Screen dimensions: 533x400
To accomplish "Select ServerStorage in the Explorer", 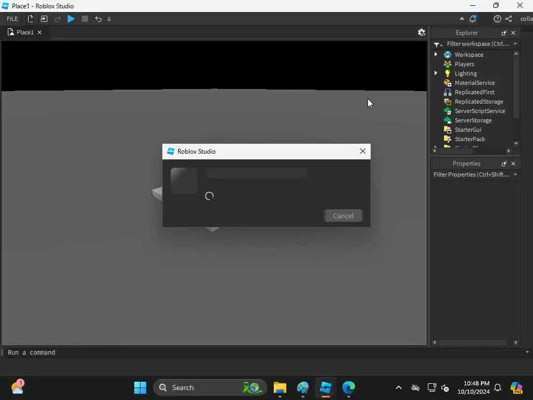I will (x=473, y=120).
